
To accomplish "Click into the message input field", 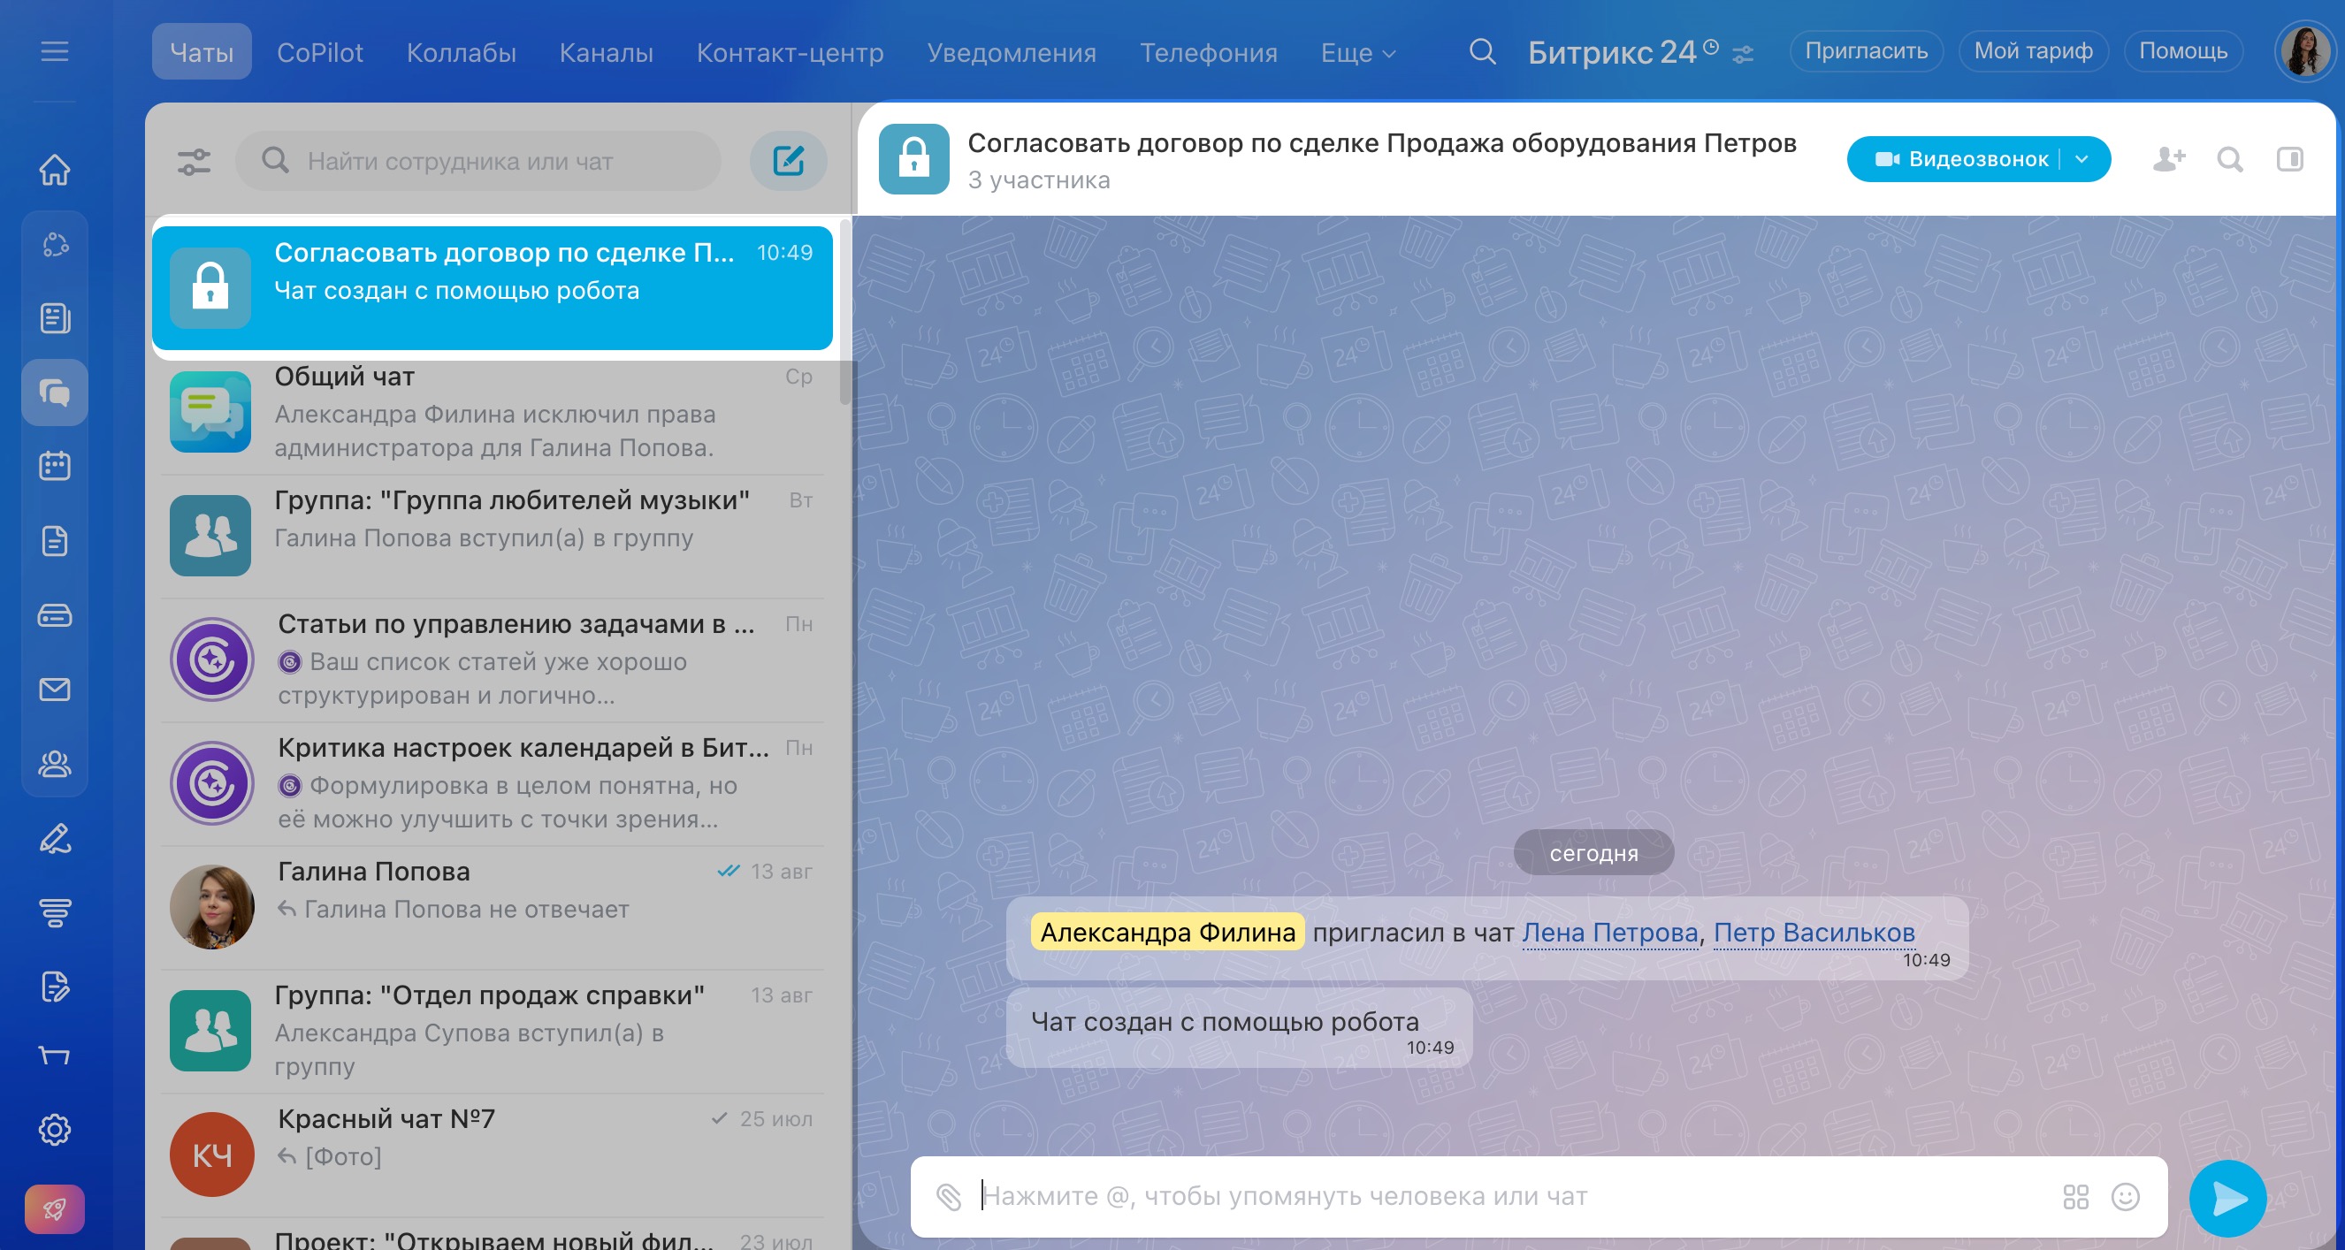I will tap(1511, 1196).
